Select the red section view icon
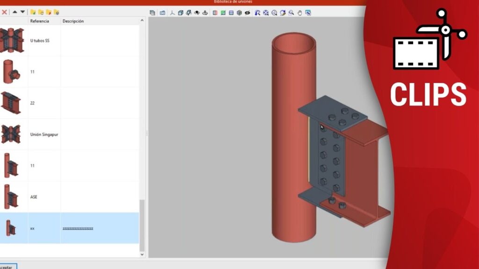479x269 pixels. click(x=215, y=13)
